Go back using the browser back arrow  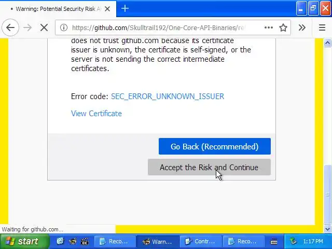click(10, 27)
